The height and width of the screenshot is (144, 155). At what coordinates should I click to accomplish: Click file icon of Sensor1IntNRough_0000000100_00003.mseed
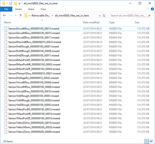[6, 100]
